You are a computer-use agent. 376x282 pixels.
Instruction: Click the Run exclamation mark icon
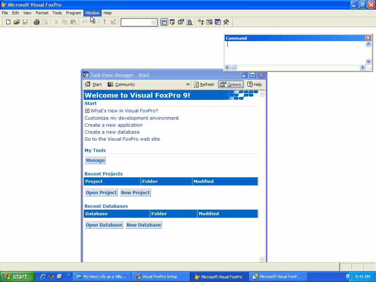(x=104, y=22)
